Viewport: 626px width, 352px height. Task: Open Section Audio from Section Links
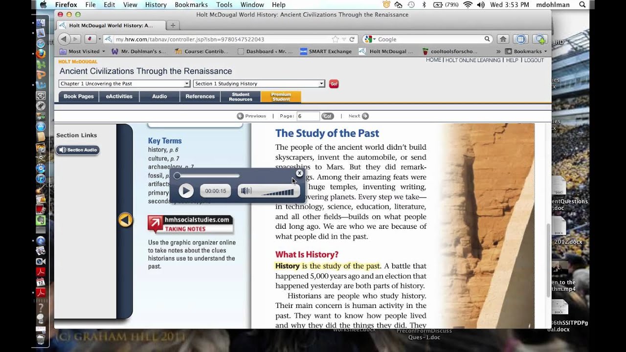click(x=78, y=150)
